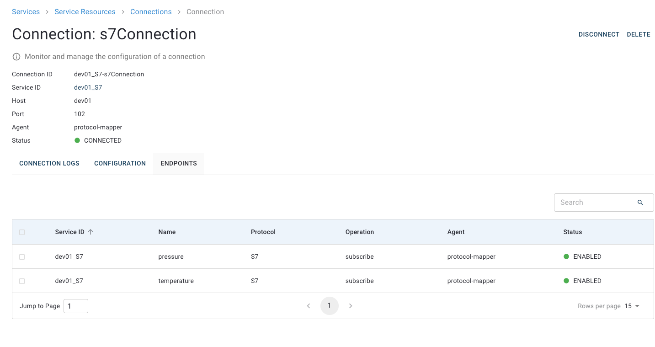Toggle the select-all checkbox in the table header

coord(22,232)
